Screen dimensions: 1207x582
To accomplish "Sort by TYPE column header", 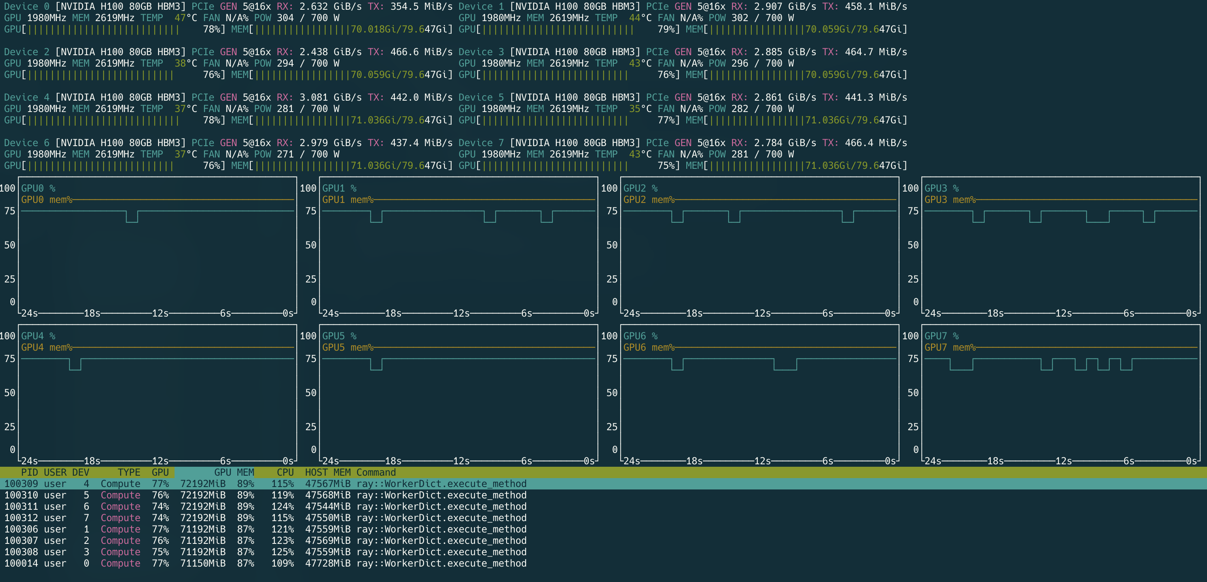I will 129,472.
